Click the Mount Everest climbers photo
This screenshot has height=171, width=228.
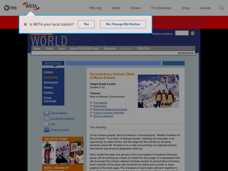pyautogui.click(x=158, y=91)
